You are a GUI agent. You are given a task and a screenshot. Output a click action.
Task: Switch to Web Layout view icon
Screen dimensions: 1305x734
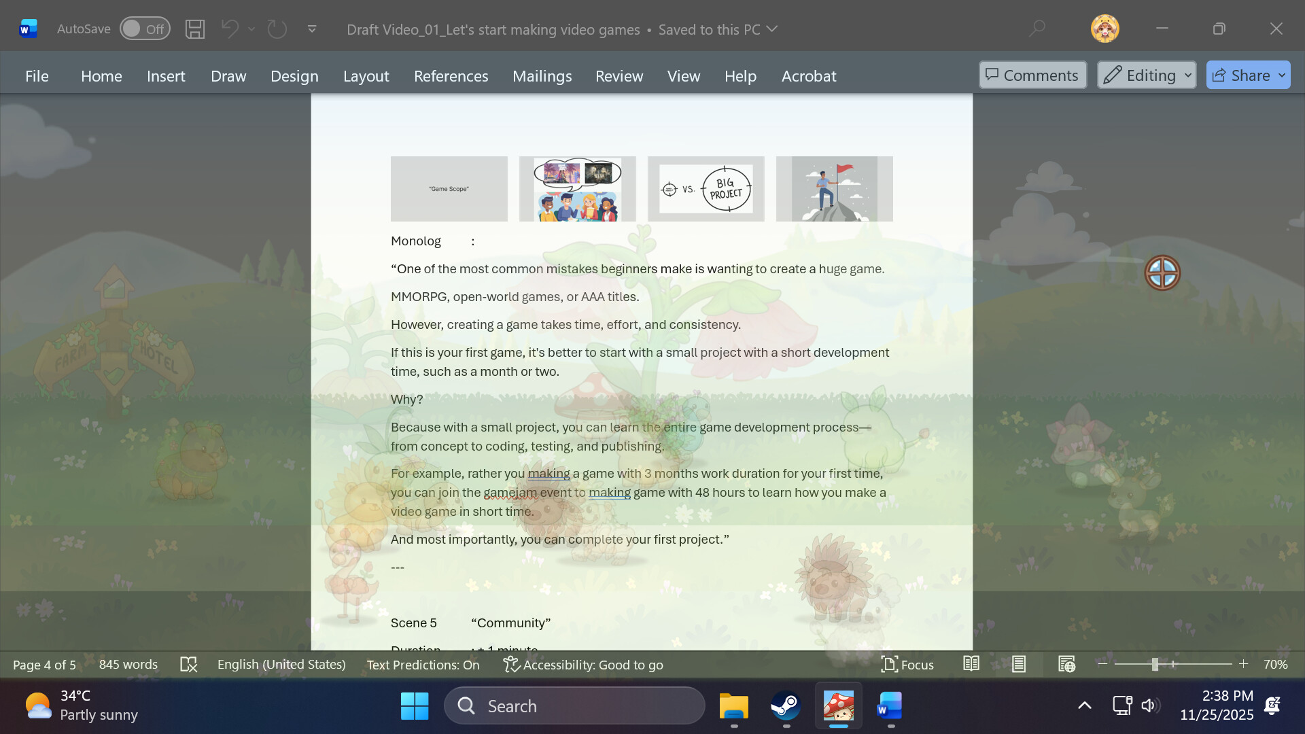[x=1066, y=664]
